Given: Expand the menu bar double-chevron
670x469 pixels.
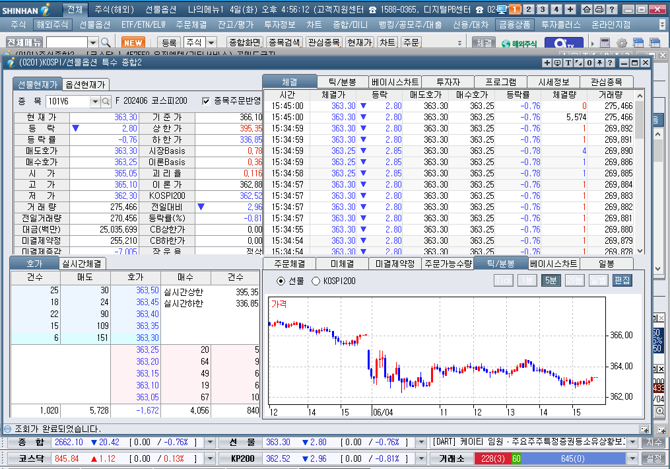Looking at the screenshot, I should (x=662, y=25).
